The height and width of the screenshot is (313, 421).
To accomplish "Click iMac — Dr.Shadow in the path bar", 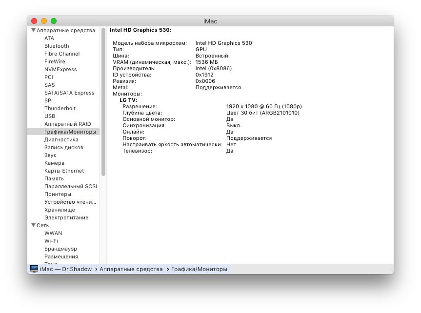I will (x=66, y=269).
